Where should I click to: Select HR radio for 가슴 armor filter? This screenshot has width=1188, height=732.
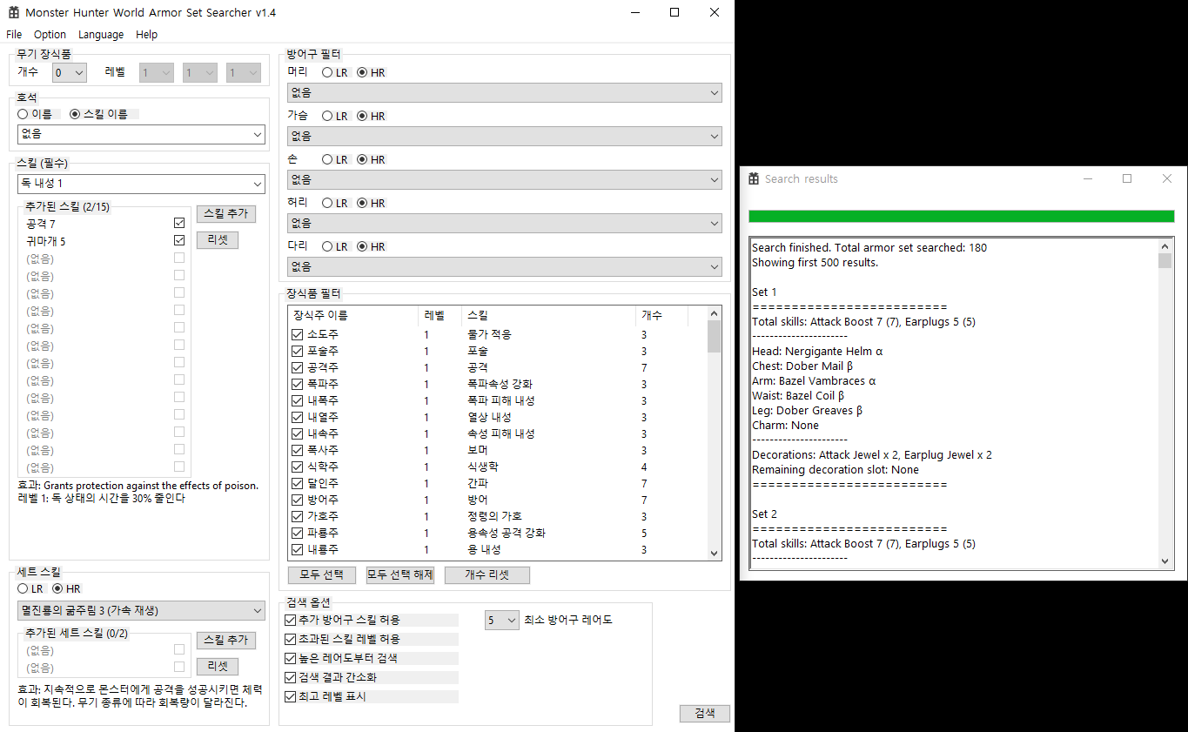pos(362,116)
